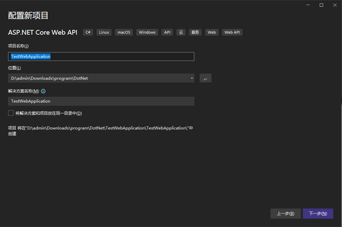This screenshot has width=342, height=227.
Task: Click the 配置新项目 title
Action: [x=28, y=16]
